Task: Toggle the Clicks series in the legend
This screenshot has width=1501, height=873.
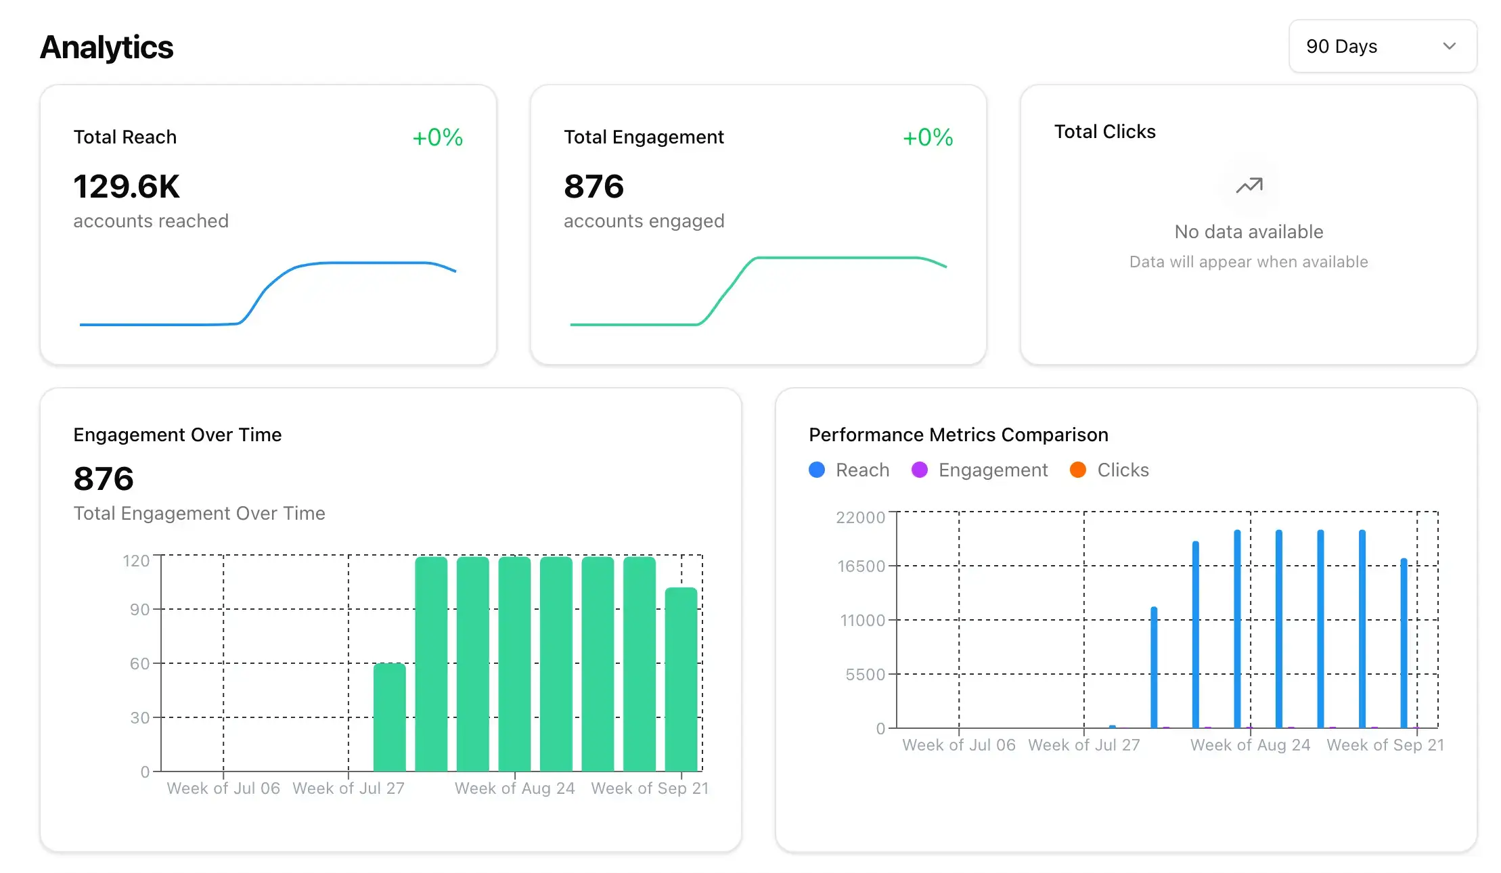Action: tap(1108, 470)
